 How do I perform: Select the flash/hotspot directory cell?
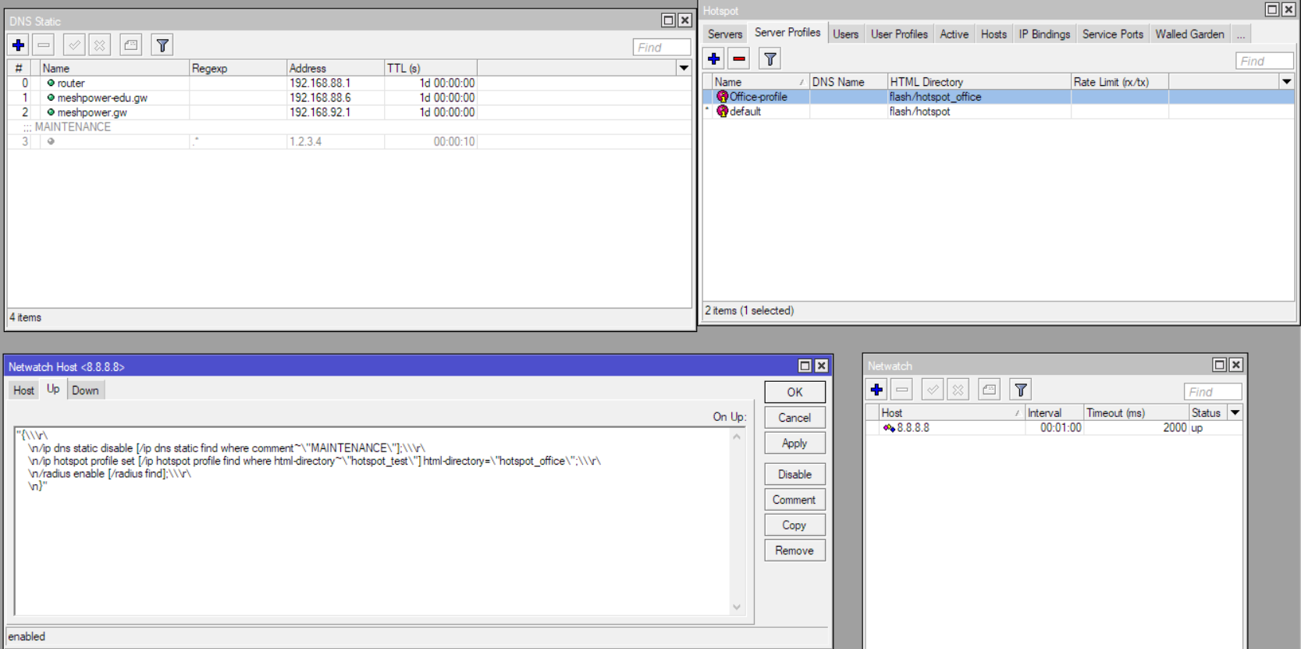coord(979,112)
